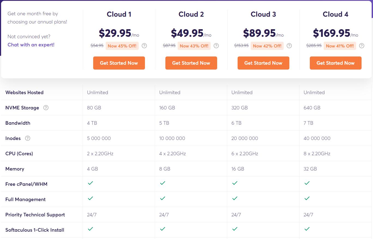Viewport: 373px width, 239px height.
Task: Click the crossed-out $153.95 original price
Action: click(x=241, y=46)
